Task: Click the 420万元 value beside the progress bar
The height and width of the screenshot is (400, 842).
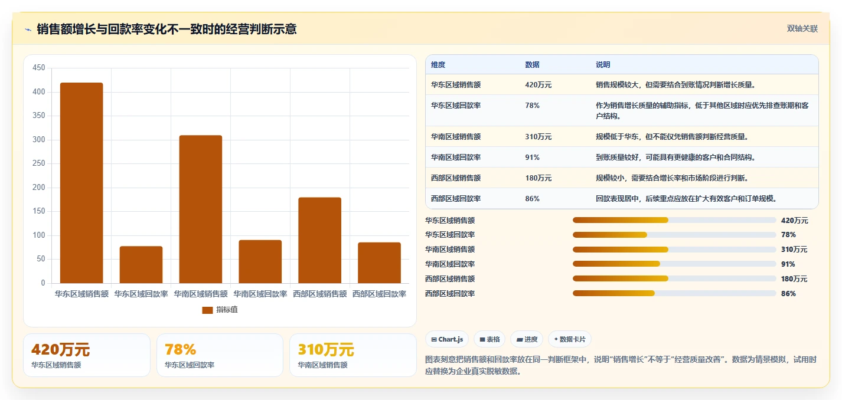Action: click(x=794, y=220)
